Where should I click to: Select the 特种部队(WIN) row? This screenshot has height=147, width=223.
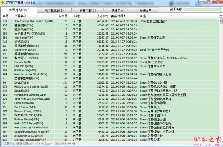(110, 25)
